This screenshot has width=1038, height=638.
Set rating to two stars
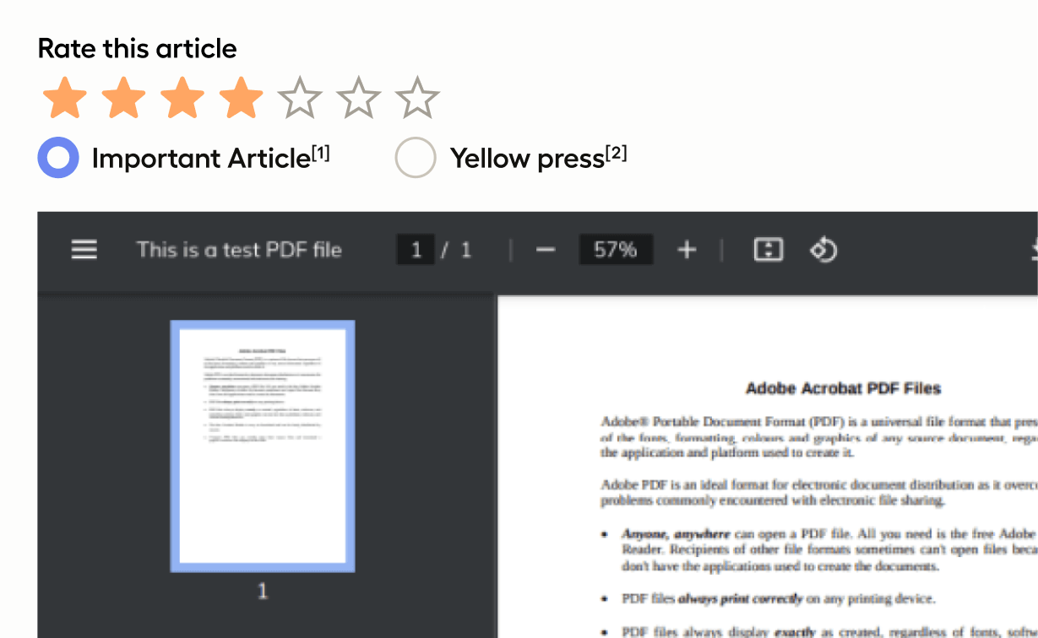pos(124,98)
